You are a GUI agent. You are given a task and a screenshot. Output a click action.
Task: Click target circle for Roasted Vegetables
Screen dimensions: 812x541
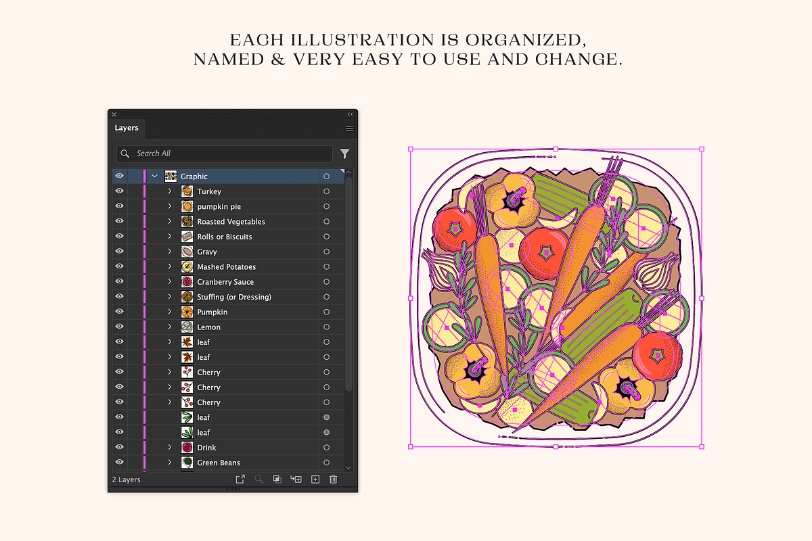pos(326,222)
